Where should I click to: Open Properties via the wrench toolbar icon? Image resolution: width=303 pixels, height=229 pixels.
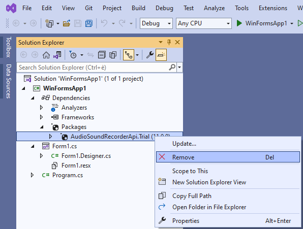pos(150,55)
